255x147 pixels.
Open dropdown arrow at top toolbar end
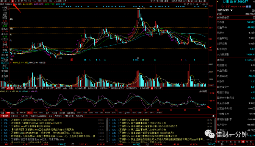point(207,1)
